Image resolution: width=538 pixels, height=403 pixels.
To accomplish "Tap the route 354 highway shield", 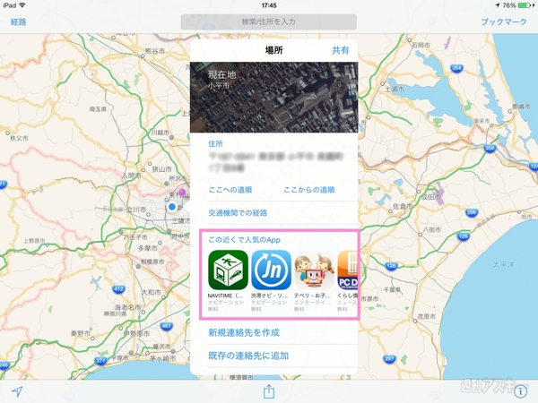I will (456, 69).
